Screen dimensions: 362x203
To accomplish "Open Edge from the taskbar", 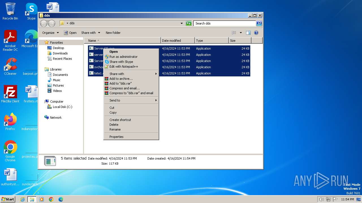I will coord(61,199).
